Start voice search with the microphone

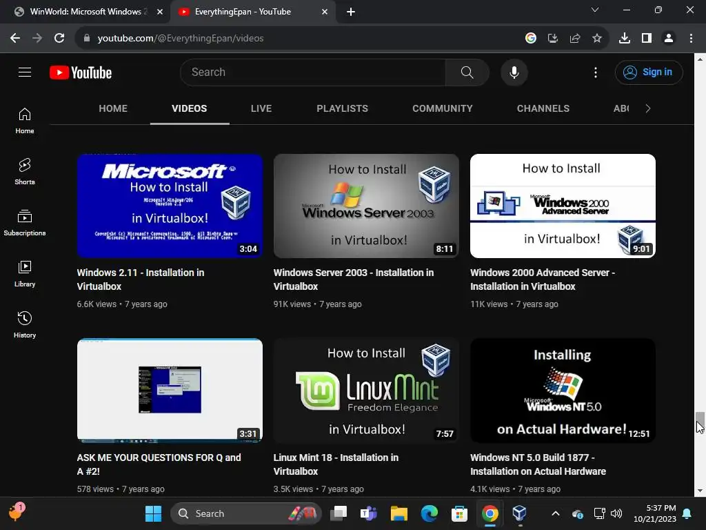click(514, 72)
